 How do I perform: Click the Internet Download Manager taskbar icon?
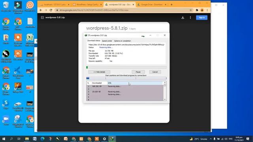(112, 139)
